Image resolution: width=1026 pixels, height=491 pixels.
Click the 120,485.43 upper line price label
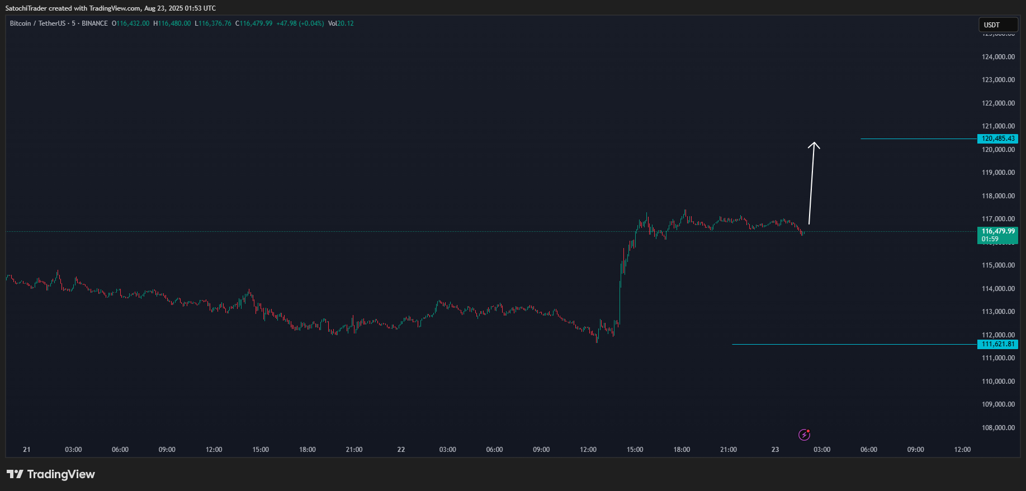997,139
